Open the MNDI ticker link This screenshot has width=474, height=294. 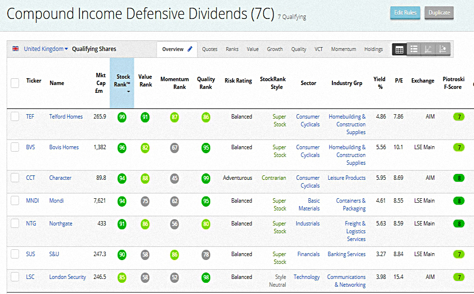(32, 201)
